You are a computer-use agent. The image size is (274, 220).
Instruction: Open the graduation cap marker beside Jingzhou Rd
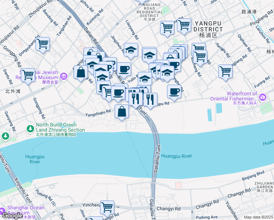[x=131, y=50]
